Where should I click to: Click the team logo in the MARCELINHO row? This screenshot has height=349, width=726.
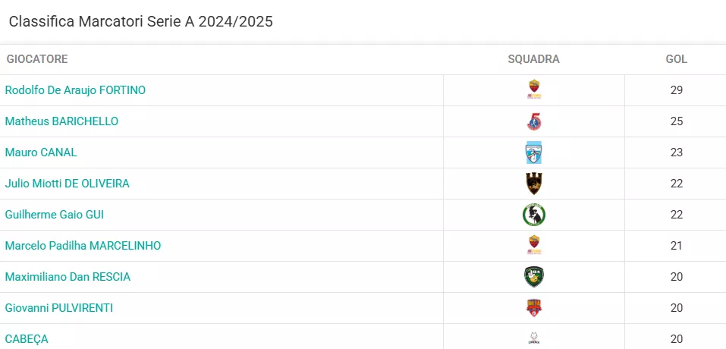pos(534,245)
